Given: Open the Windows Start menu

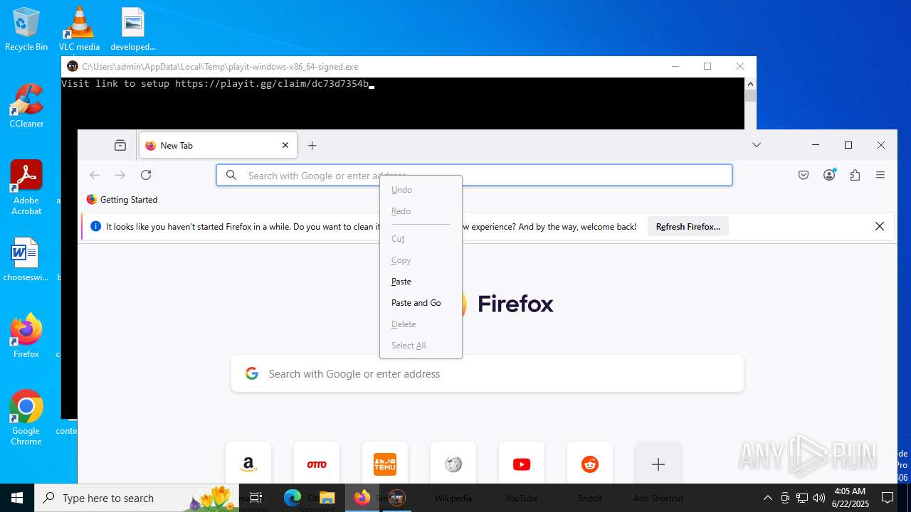Looking at the screenshot, I should [x=17, y=498].
